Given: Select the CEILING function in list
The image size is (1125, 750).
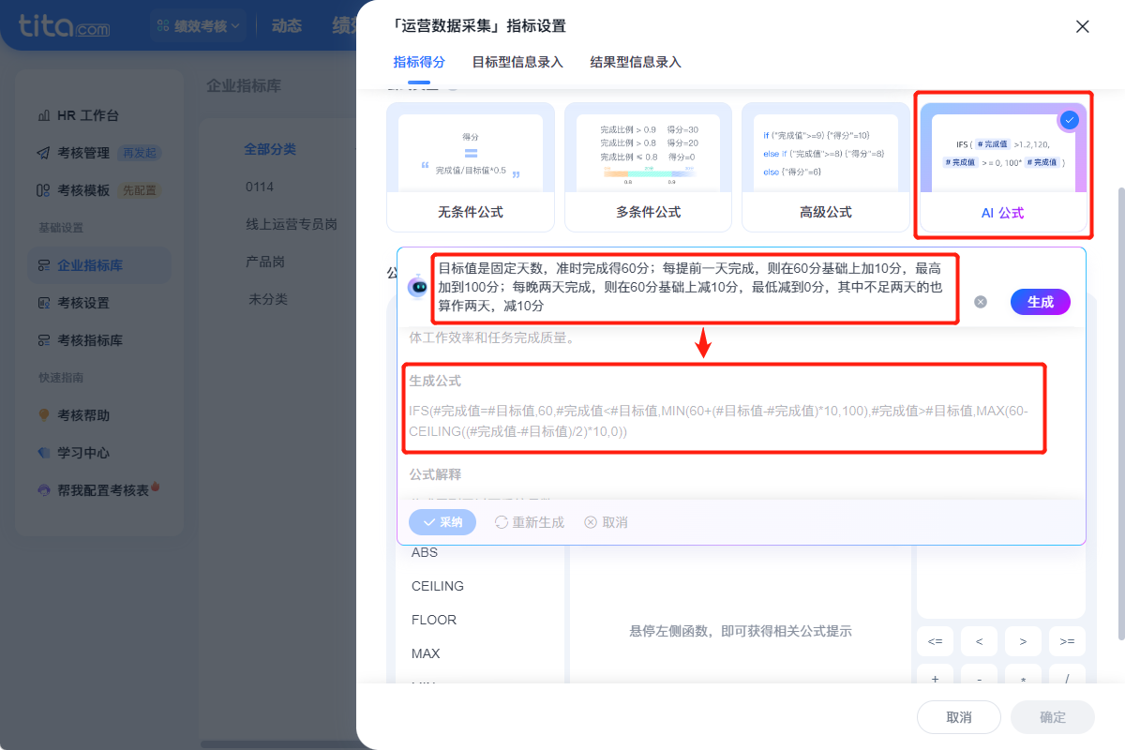Looking at the screenshot, I should click(x=438, y=586).
